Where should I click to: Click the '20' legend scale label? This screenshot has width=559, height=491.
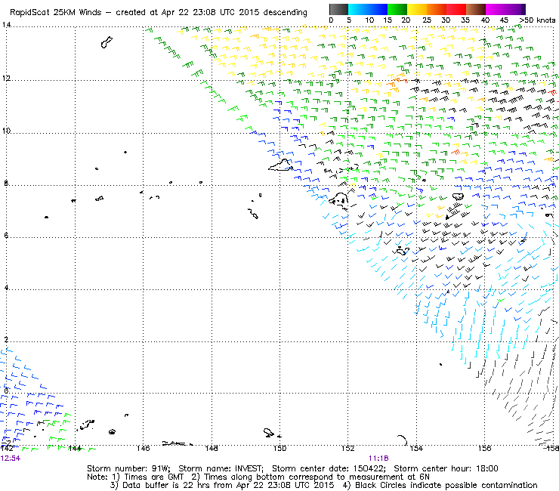[x=406, y=20]
